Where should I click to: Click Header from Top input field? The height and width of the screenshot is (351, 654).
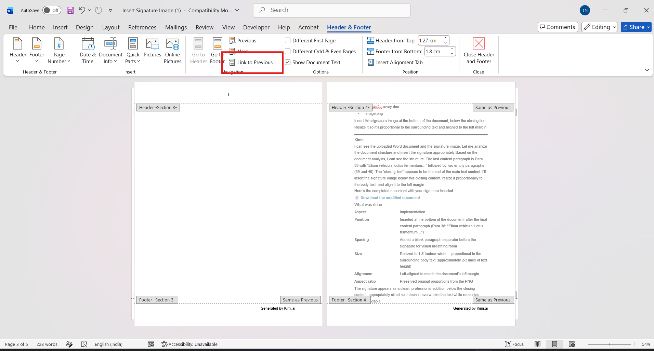point(430,40)
